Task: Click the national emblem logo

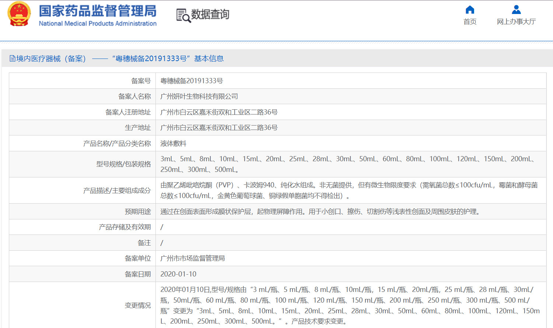Action: coord(19,14)
